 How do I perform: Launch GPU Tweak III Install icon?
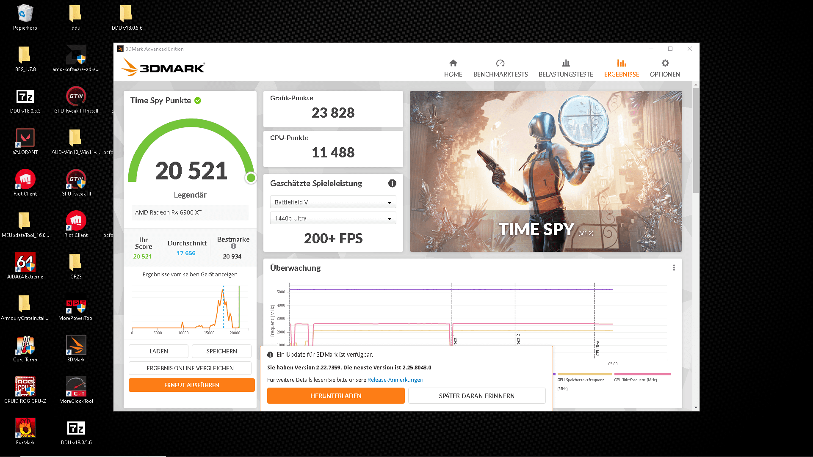tap(76, 100)
